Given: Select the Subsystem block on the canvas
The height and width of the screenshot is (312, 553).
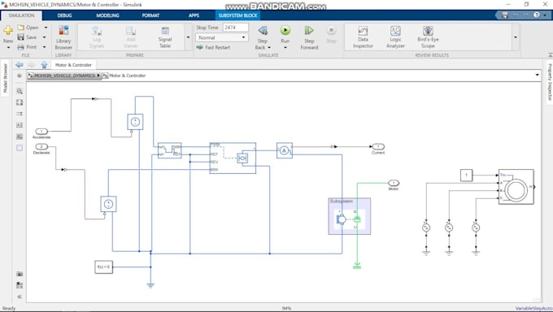Looking at the screenshot, I should (x=350, y=216).
